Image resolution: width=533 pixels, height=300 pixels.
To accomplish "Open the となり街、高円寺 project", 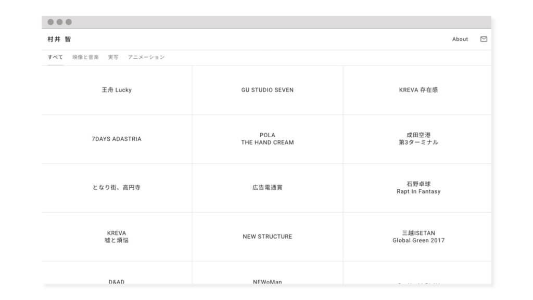I will (x=117, y=188).
